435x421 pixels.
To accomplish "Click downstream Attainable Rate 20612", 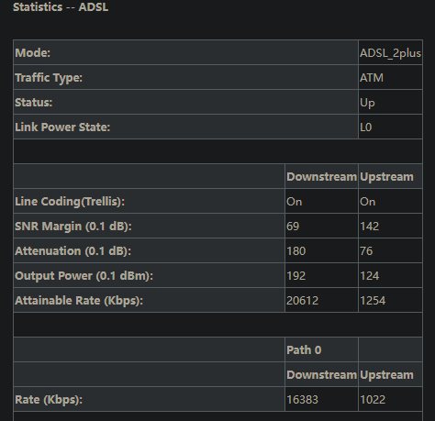I will tap(303, 301).
